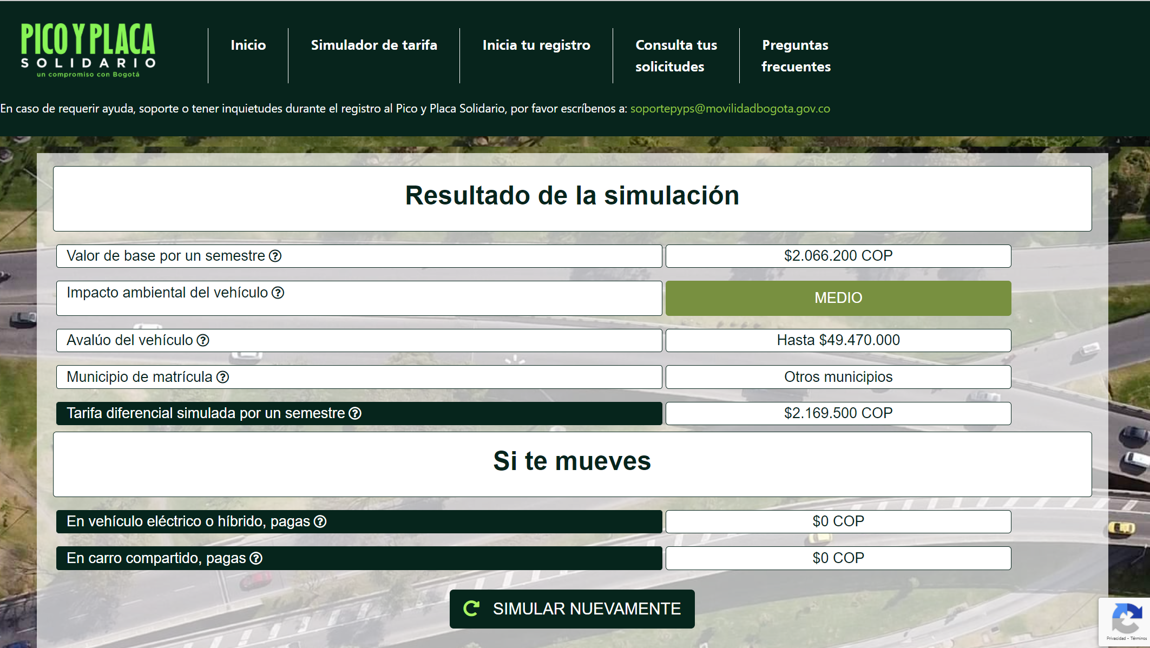
Task: Click the Otros municipios value field
Action: [838, 377]
